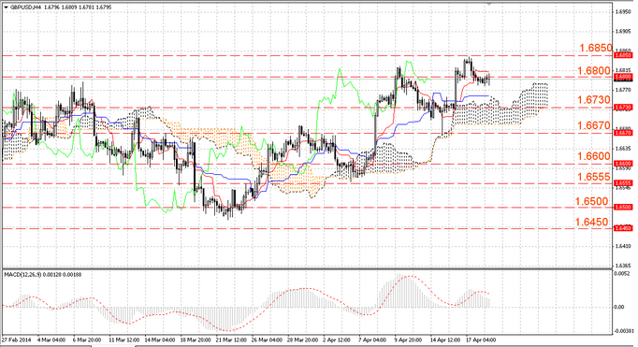Select the OHLC values 1.6796 1.6809 1.6781 1.6795

click(78, 7)
